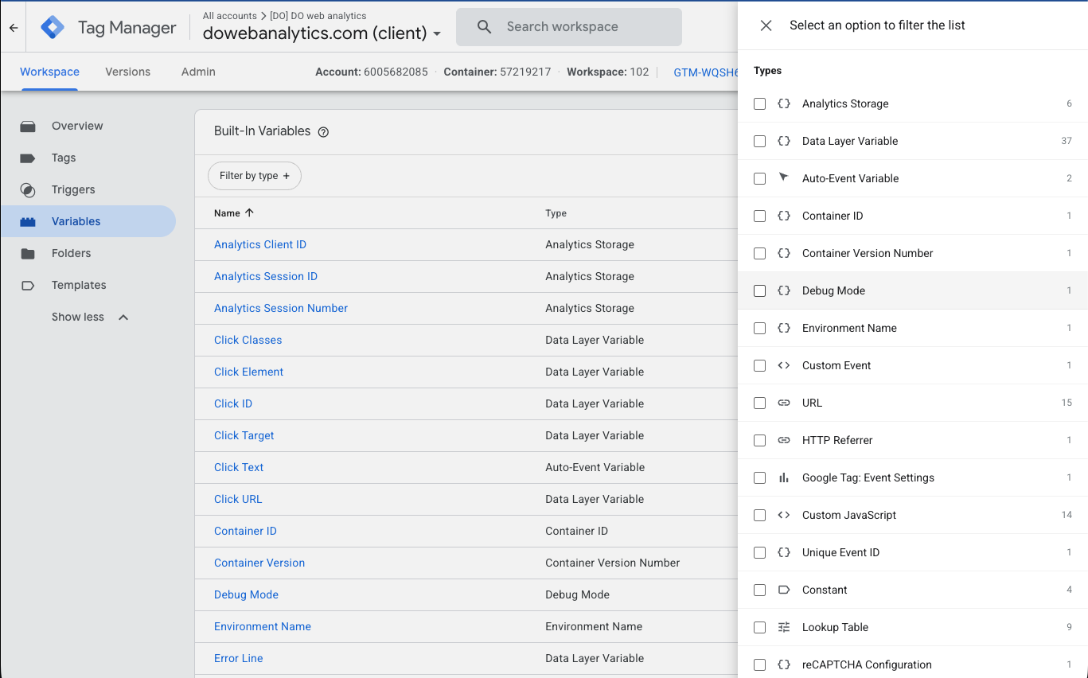Screen dimensions: 1088x678
Task: Open the Click Text variable link
Action: (239, 467)
